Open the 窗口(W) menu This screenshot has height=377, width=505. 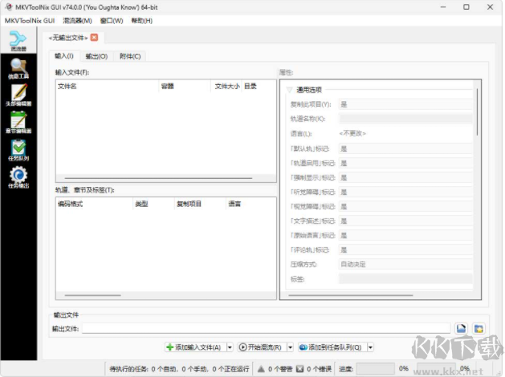112,21
